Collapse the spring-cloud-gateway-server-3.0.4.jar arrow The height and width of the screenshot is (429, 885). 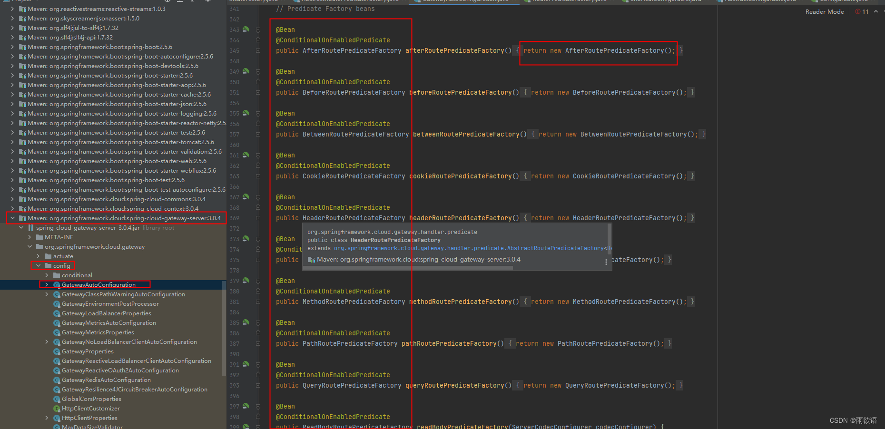pyautogui.click(x=21, y=228)
